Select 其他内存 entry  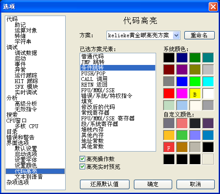[x=118, y=135]
